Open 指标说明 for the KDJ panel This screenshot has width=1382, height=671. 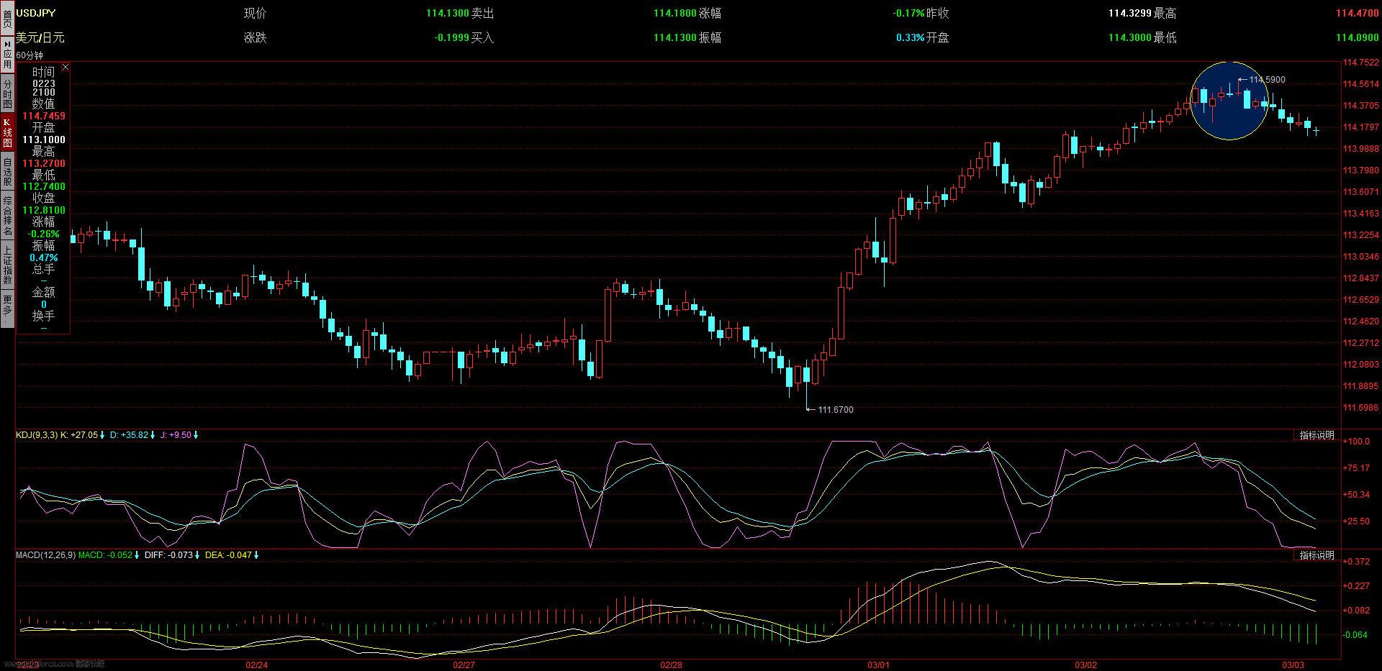[x=1316, y=435]
